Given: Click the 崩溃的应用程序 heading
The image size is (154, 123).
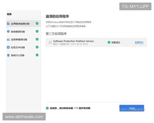Looking at the screenshot, I should click(x=57, y=16).
